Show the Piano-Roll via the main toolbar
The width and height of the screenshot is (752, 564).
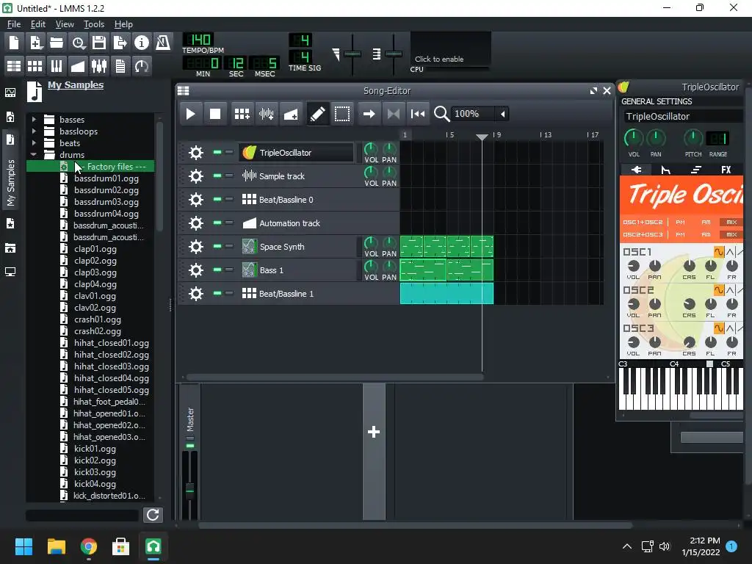(57, 65)
